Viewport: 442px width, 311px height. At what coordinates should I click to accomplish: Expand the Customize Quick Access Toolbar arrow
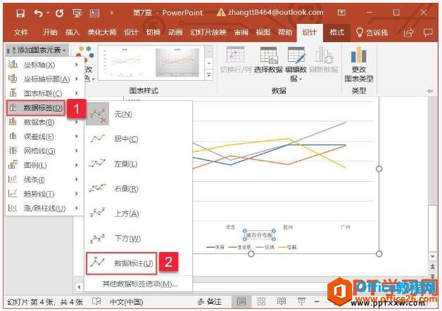click(x=112, y=13)
